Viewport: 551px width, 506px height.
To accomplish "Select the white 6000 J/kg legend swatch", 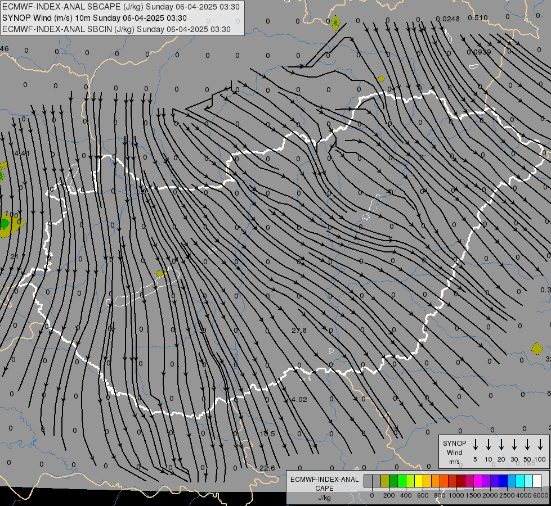I will [x=536, y=481].
